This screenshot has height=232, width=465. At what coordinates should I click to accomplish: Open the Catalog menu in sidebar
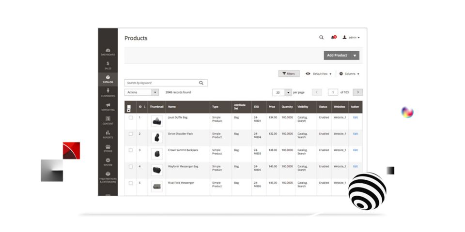tap(108, 79)
